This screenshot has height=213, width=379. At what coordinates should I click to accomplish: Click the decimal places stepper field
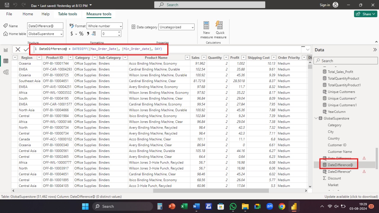(x=111, y=34)
